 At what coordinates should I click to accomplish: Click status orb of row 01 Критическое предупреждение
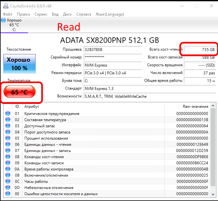point(8,113)
